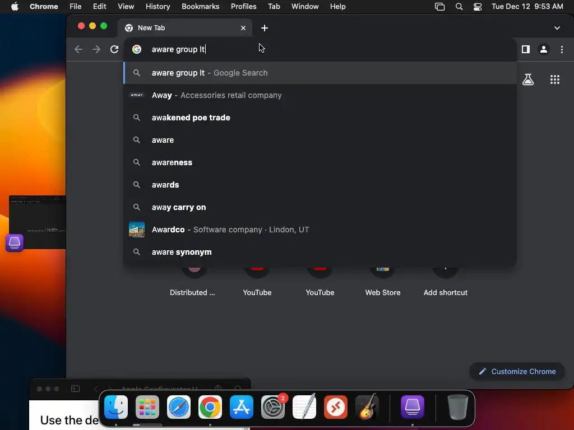Open App Store from the Dock
This screenshot has width=574, height=430.
pyautogui.click(x=242, y=406)
